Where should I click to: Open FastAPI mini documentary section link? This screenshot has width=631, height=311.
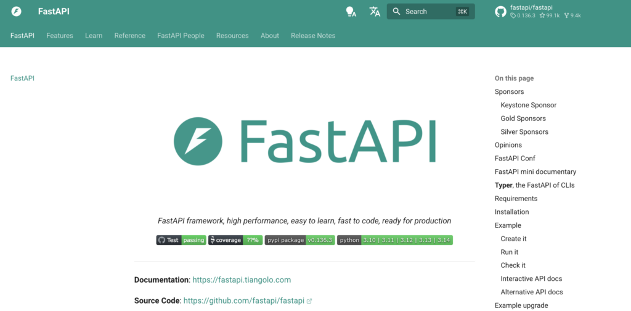click(x=535, y=172)
